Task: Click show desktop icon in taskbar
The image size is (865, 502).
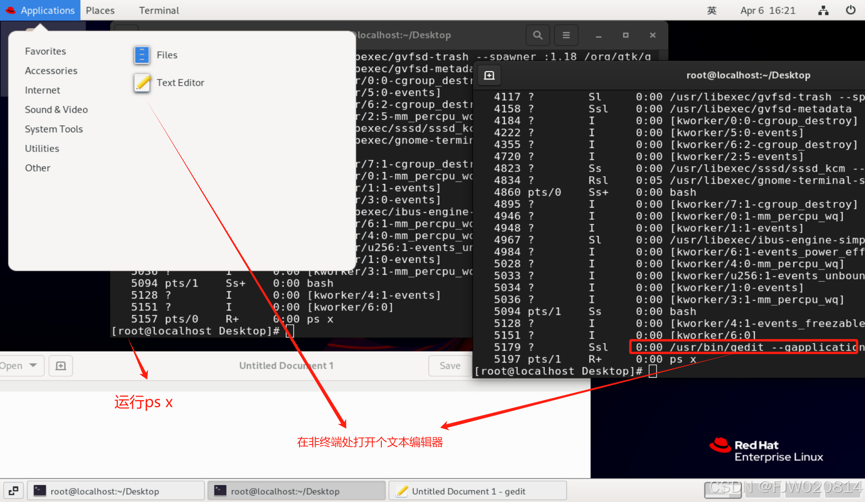Action: (x=14, y=491)
